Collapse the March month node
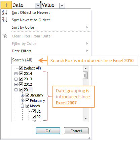This screenshot has height=141, width=140. coord(22,106)
